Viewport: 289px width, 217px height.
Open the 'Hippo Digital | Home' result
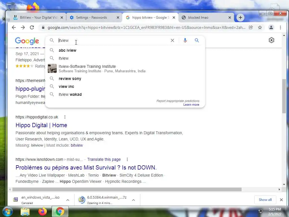41,125
